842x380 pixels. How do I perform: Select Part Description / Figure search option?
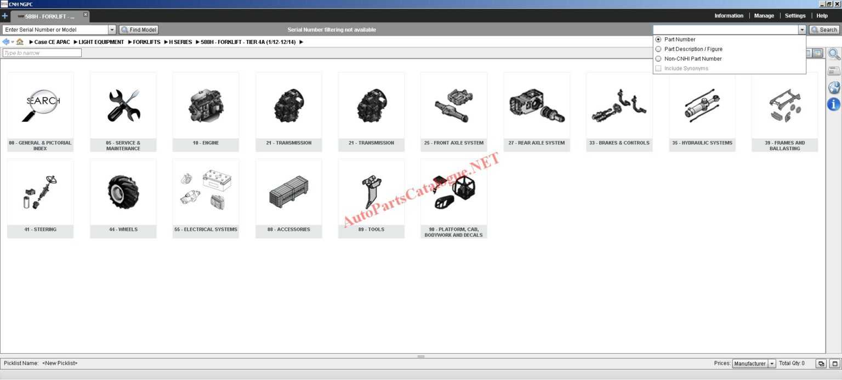(658, 49)
